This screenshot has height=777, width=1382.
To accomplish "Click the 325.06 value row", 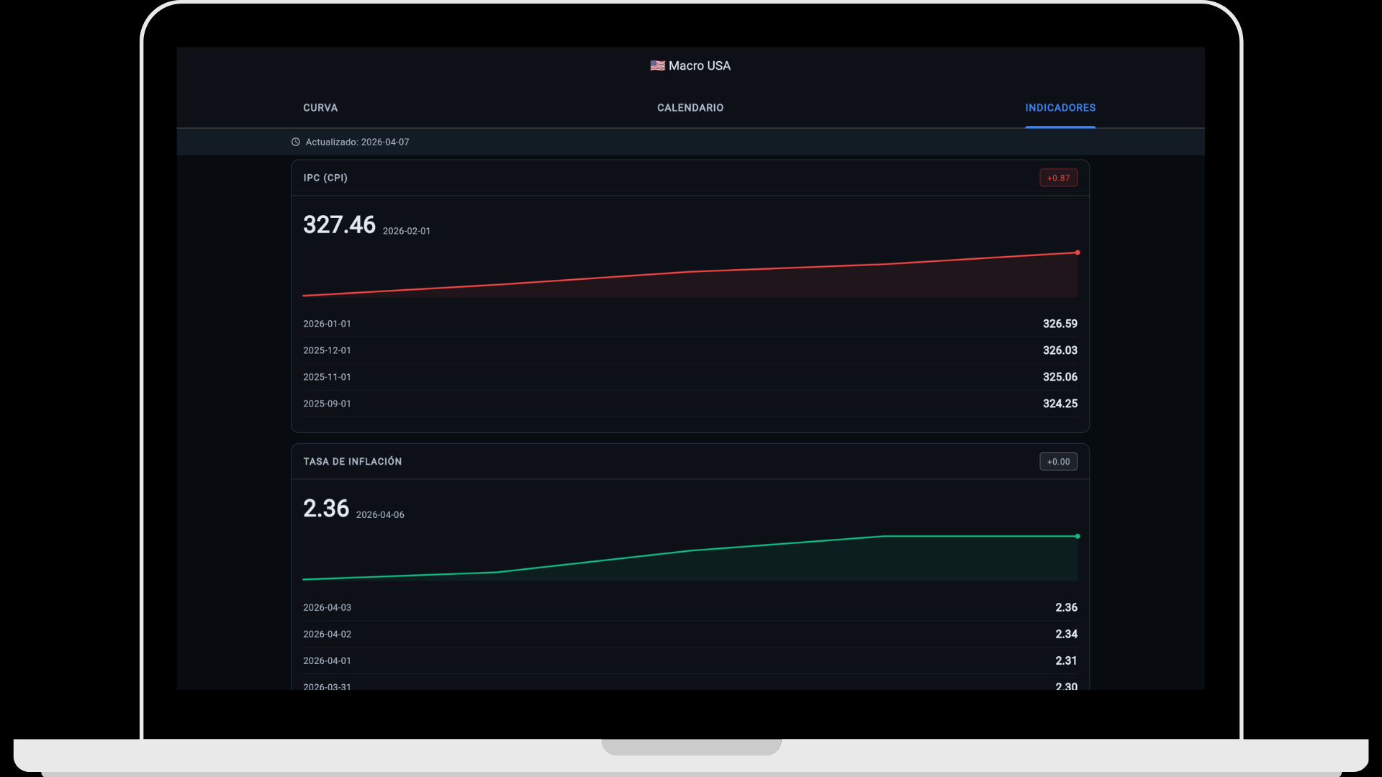I will [x=1060, y=377].
